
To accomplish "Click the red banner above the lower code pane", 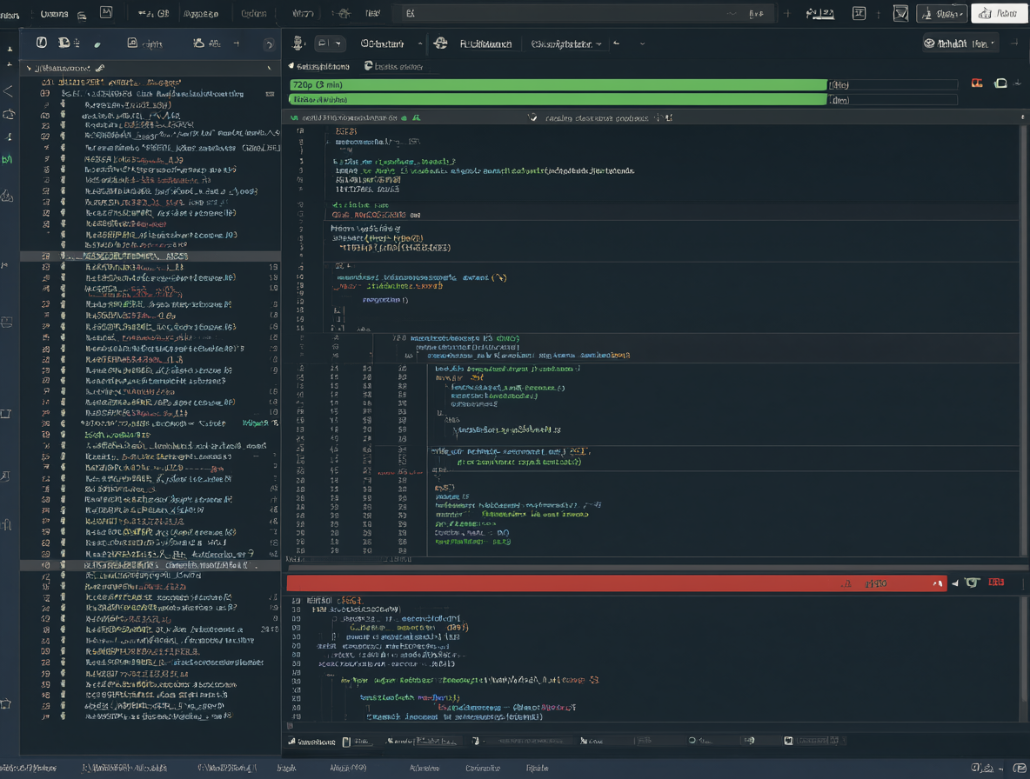I will point(616,583).
